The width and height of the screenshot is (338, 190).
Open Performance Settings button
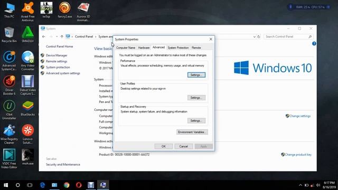196,75
